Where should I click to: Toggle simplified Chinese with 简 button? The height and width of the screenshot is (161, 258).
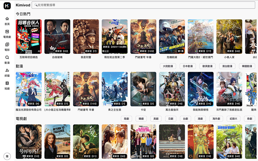[7, 156]
